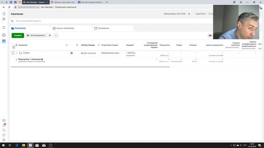The image size is (264, 148).
Task: Open the help question mark icon
Action: (4, 135)
